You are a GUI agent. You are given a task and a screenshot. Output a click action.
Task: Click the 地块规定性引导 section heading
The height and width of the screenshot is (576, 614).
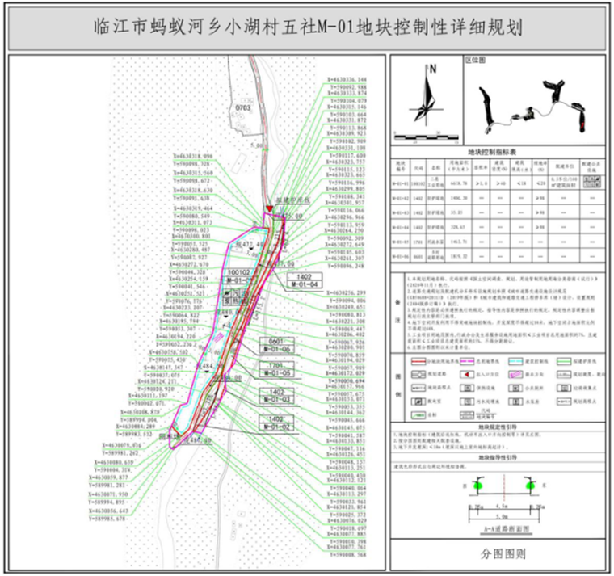[498, 427]
